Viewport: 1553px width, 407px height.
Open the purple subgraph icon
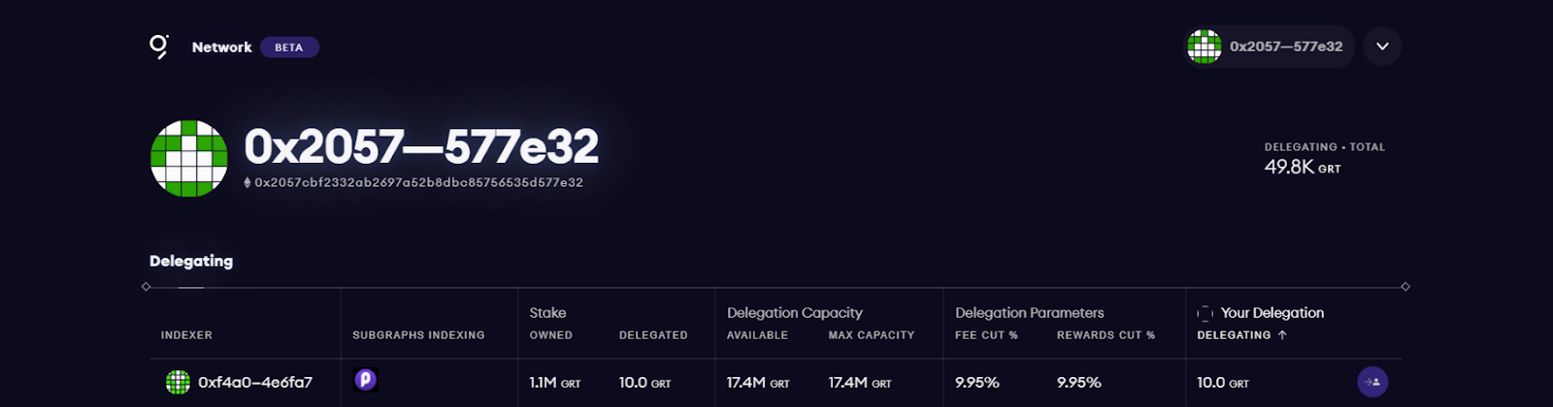pyautogui.click(x=365, y=380)
